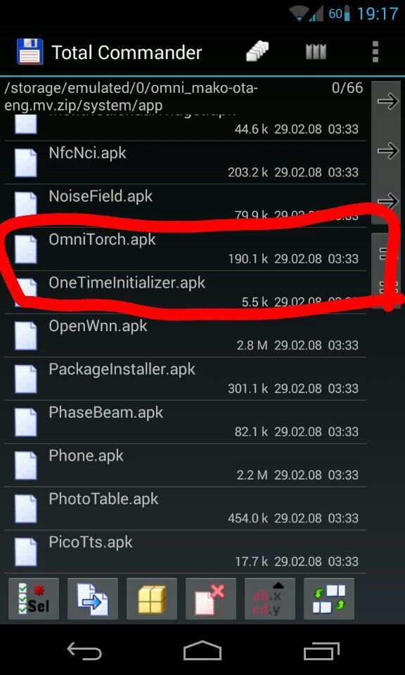The image size is (405, 675).
Task: Open OmniTorch.apk file entry
Action: tap(186, 249)
